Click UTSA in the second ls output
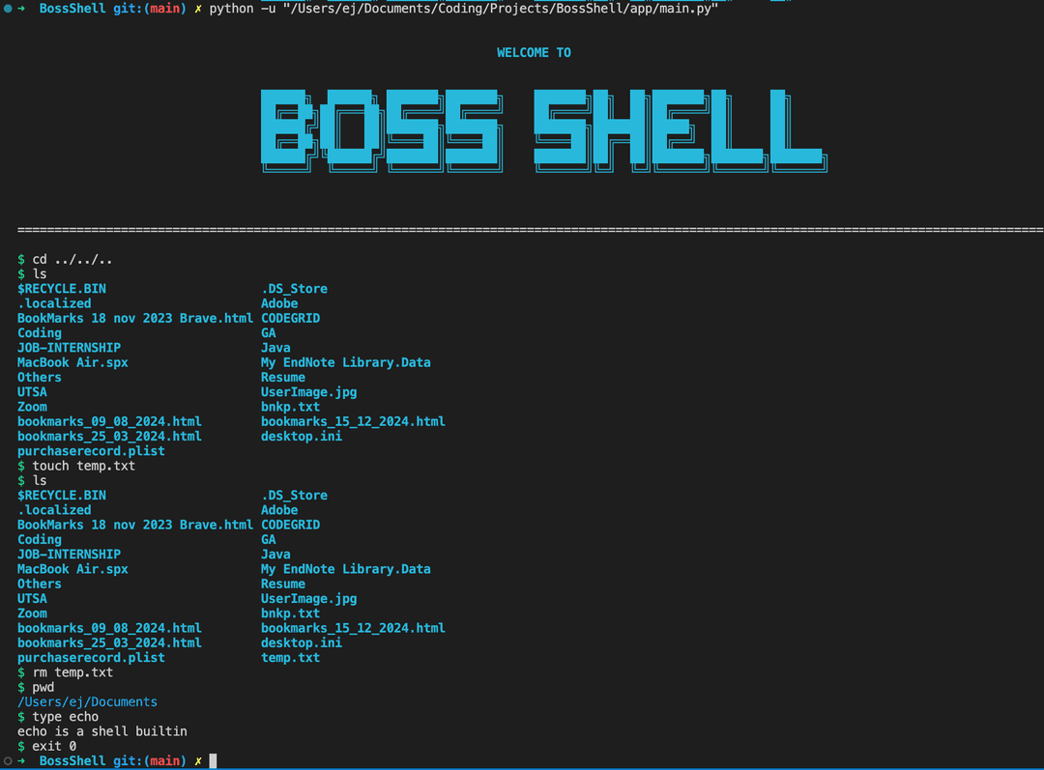This screenshot has height=770, width=1044. point(32,598)
